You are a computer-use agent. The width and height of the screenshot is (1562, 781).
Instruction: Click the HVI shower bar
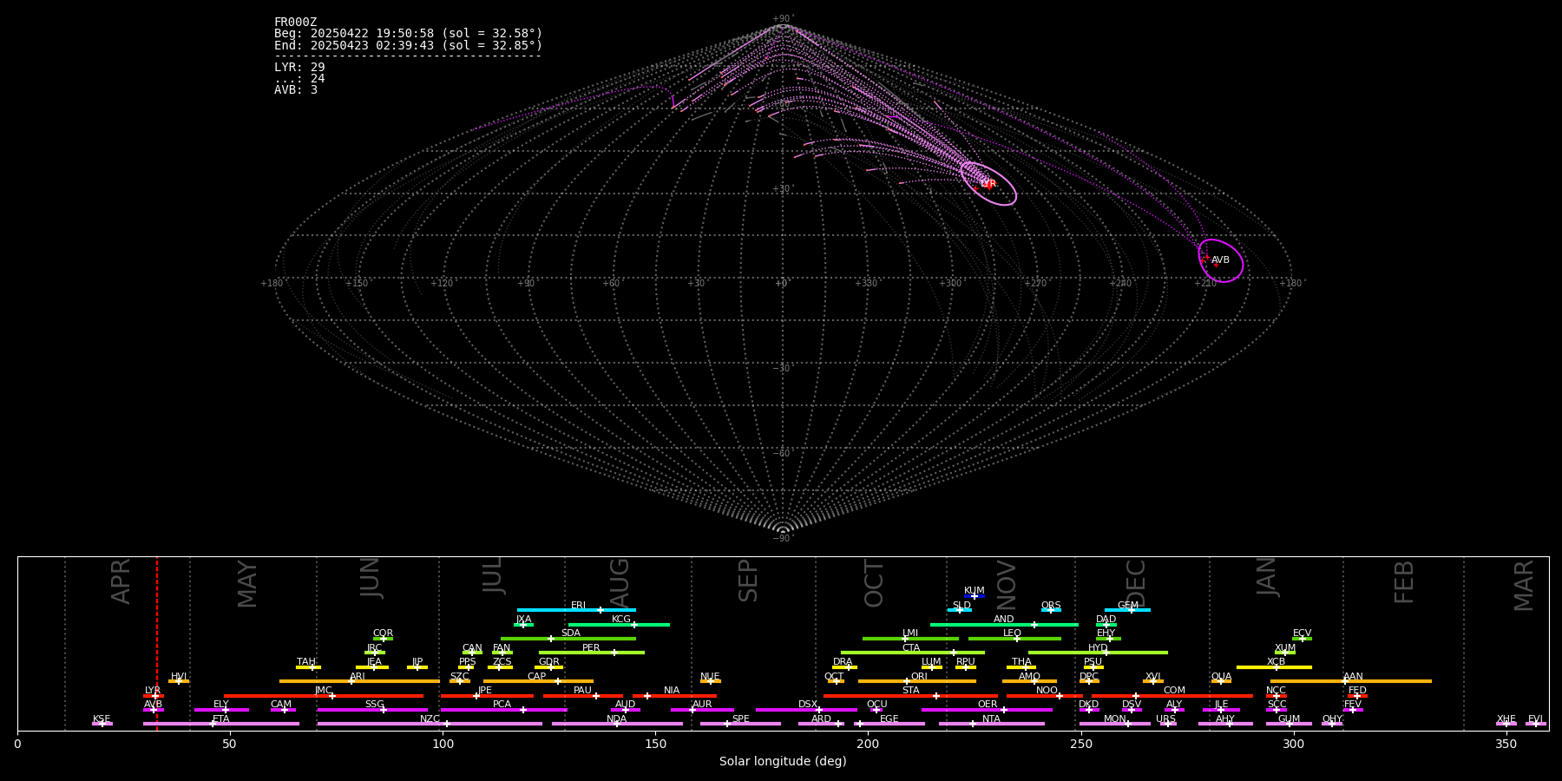tap(179, 681)
